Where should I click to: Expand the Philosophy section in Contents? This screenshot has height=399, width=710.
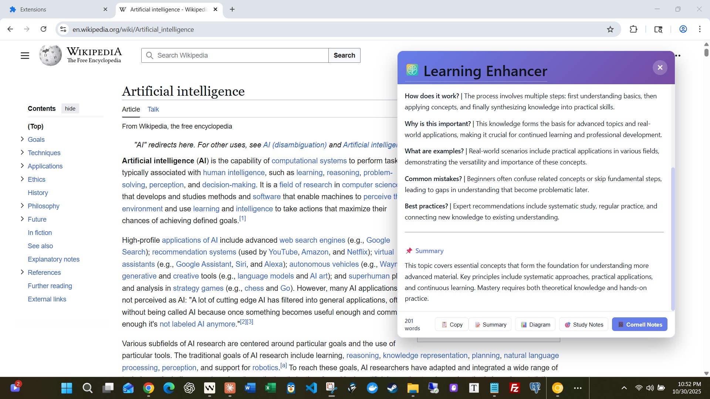[x=22, y=206]
